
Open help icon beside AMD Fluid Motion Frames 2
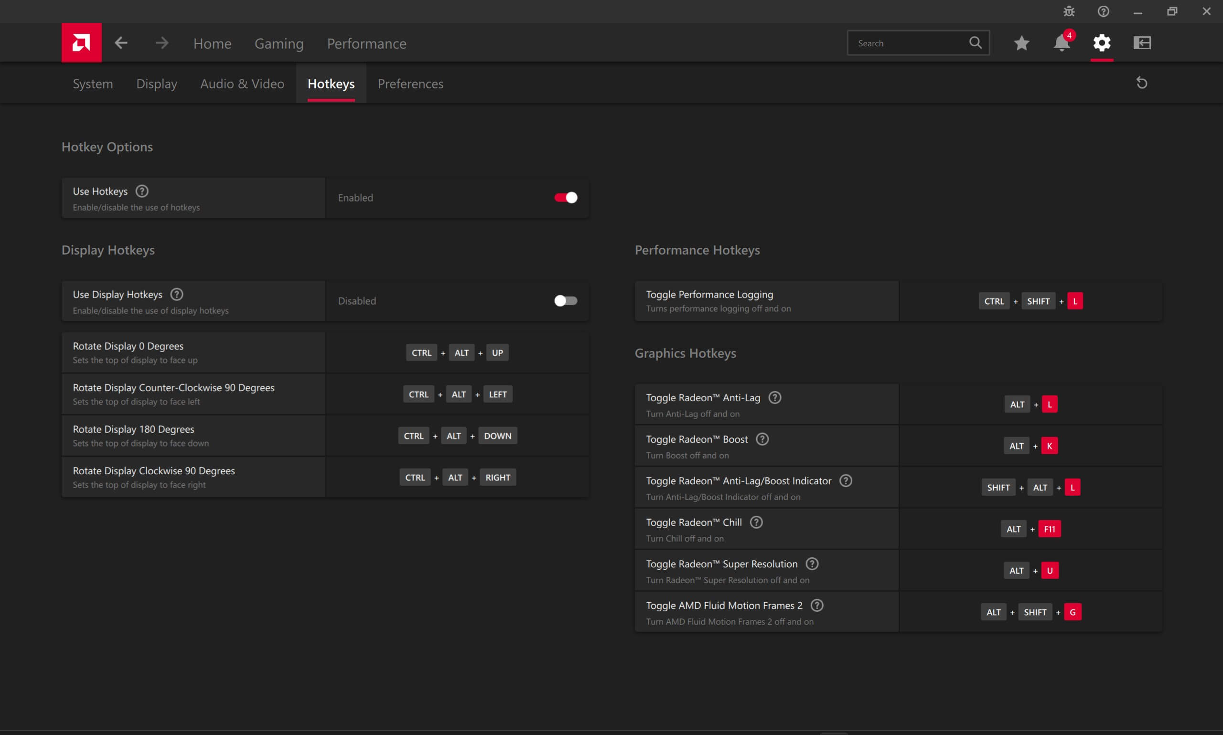coord(816,605)
